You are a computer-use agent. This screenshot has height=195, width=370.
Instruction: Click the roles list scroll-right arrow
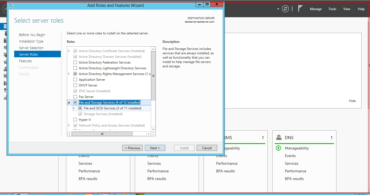pyautogui.click(x=148, y=134)
